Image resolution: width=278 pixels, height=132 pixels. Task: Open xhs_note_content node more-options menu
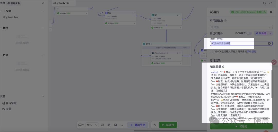pyautogui.click(x=180, y=53)
